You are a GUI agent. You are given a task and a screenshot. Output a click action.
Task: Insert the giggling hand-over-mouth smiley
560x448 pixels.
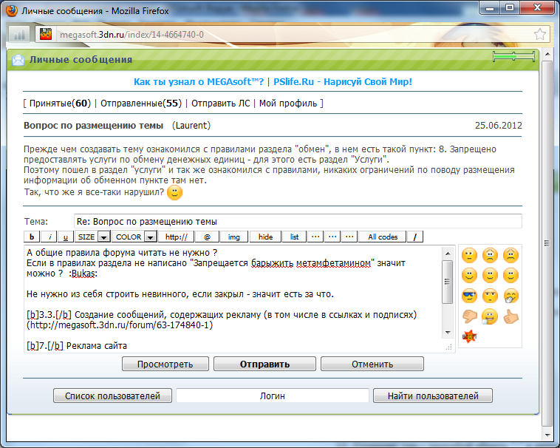(x=511, y=296)
